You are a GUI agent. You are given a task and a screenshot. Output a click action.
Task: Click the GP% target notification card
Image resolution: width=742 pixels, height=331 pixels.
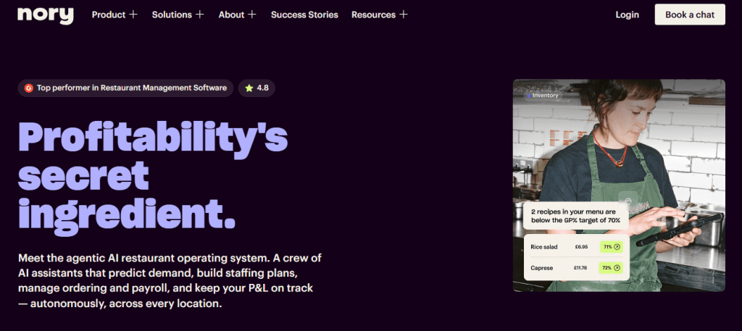[x=576, y=216]
